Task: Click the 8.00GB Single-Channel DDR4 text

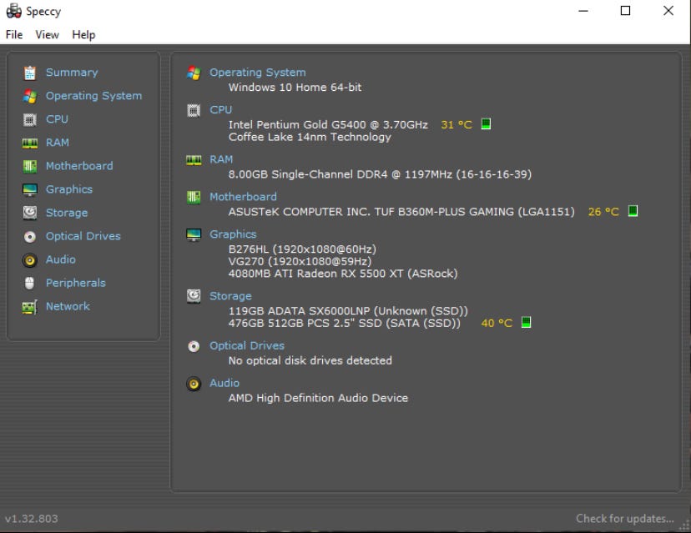Action: [380, 174]
